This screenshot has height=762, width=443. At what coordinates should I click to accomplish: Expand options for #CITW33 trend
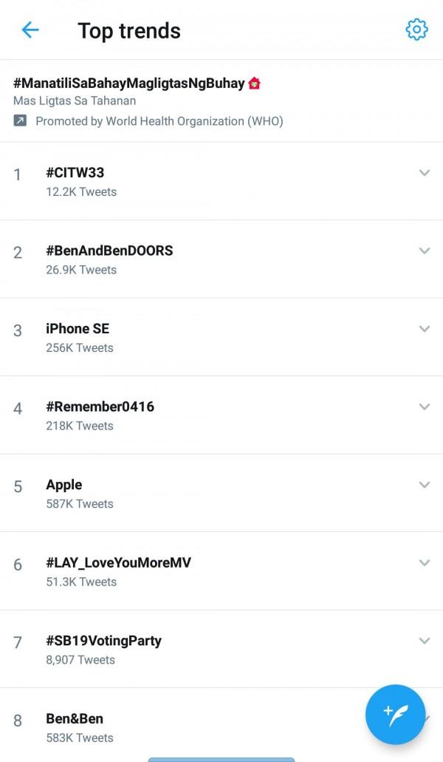(x=424, y=173)
